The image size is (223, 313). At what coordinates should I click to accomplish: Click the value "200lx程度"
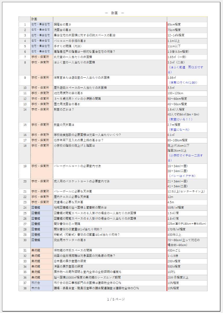click(174, 261)
